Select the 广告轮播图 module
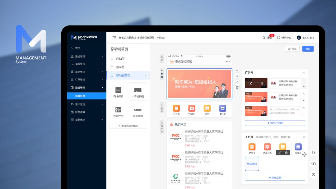Viewport: 336px width, 189px height. (138, 92)
